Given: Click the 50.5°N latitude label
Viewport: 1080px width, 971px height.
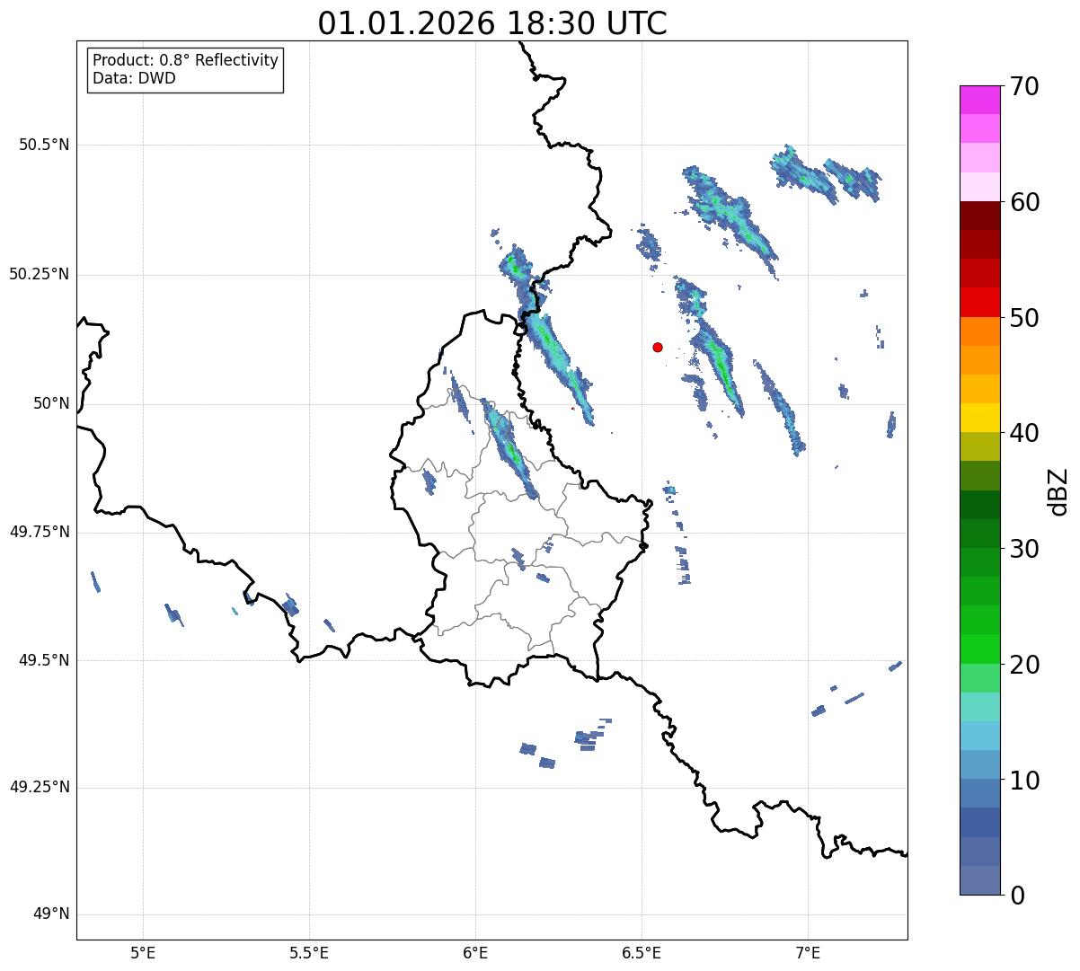Looking at the screenshot, I should (44, 145).
